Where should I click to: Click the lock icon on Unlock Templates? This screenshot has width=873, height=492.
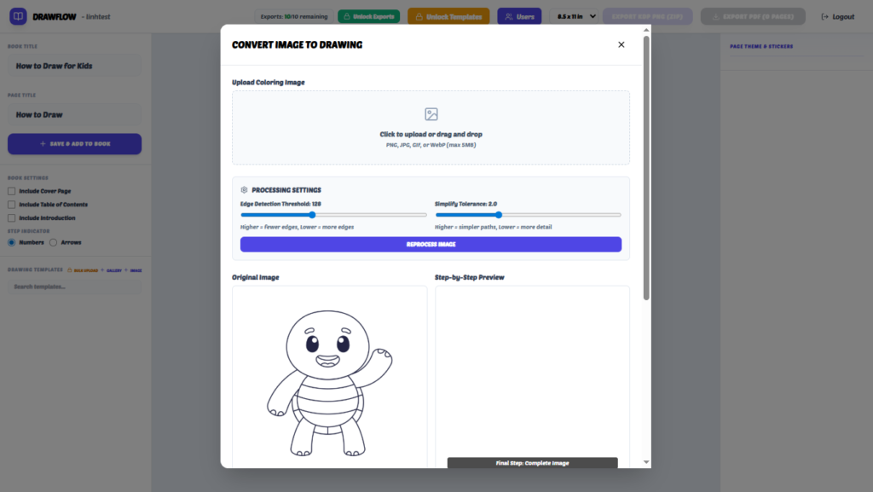tap(419, 16)
